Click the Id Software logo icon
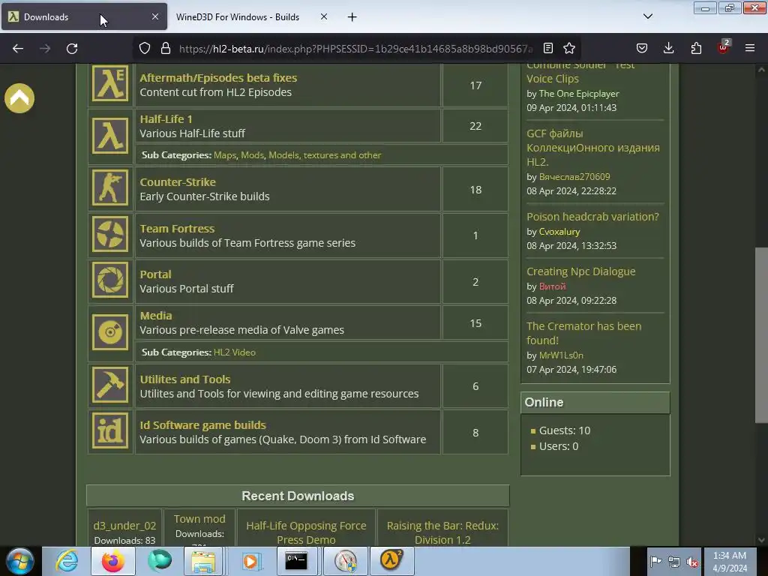 [110, 431]
